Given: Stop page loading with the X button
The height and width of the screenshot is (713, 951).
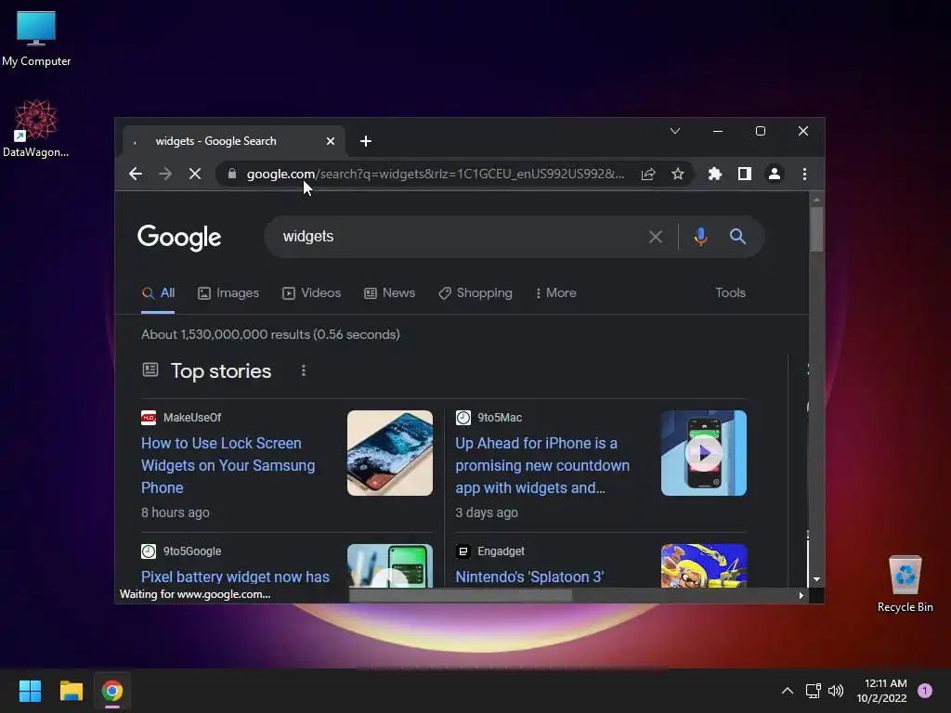Looking at the screenshot, I should click(x=195, y=174).
